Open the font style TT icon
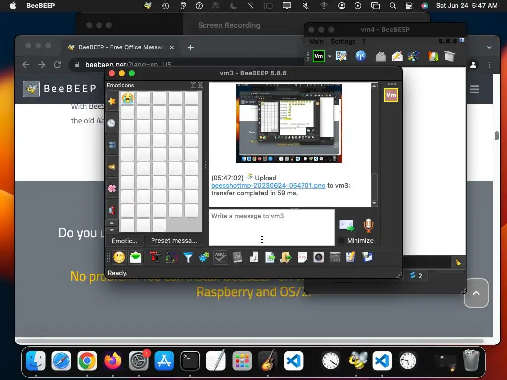Viewport: 507px width, 380px height. [155, 257]
